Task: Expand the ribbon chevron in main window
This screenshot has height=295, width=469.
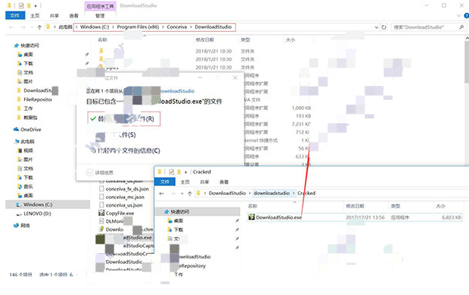Action: pos(459,15)
